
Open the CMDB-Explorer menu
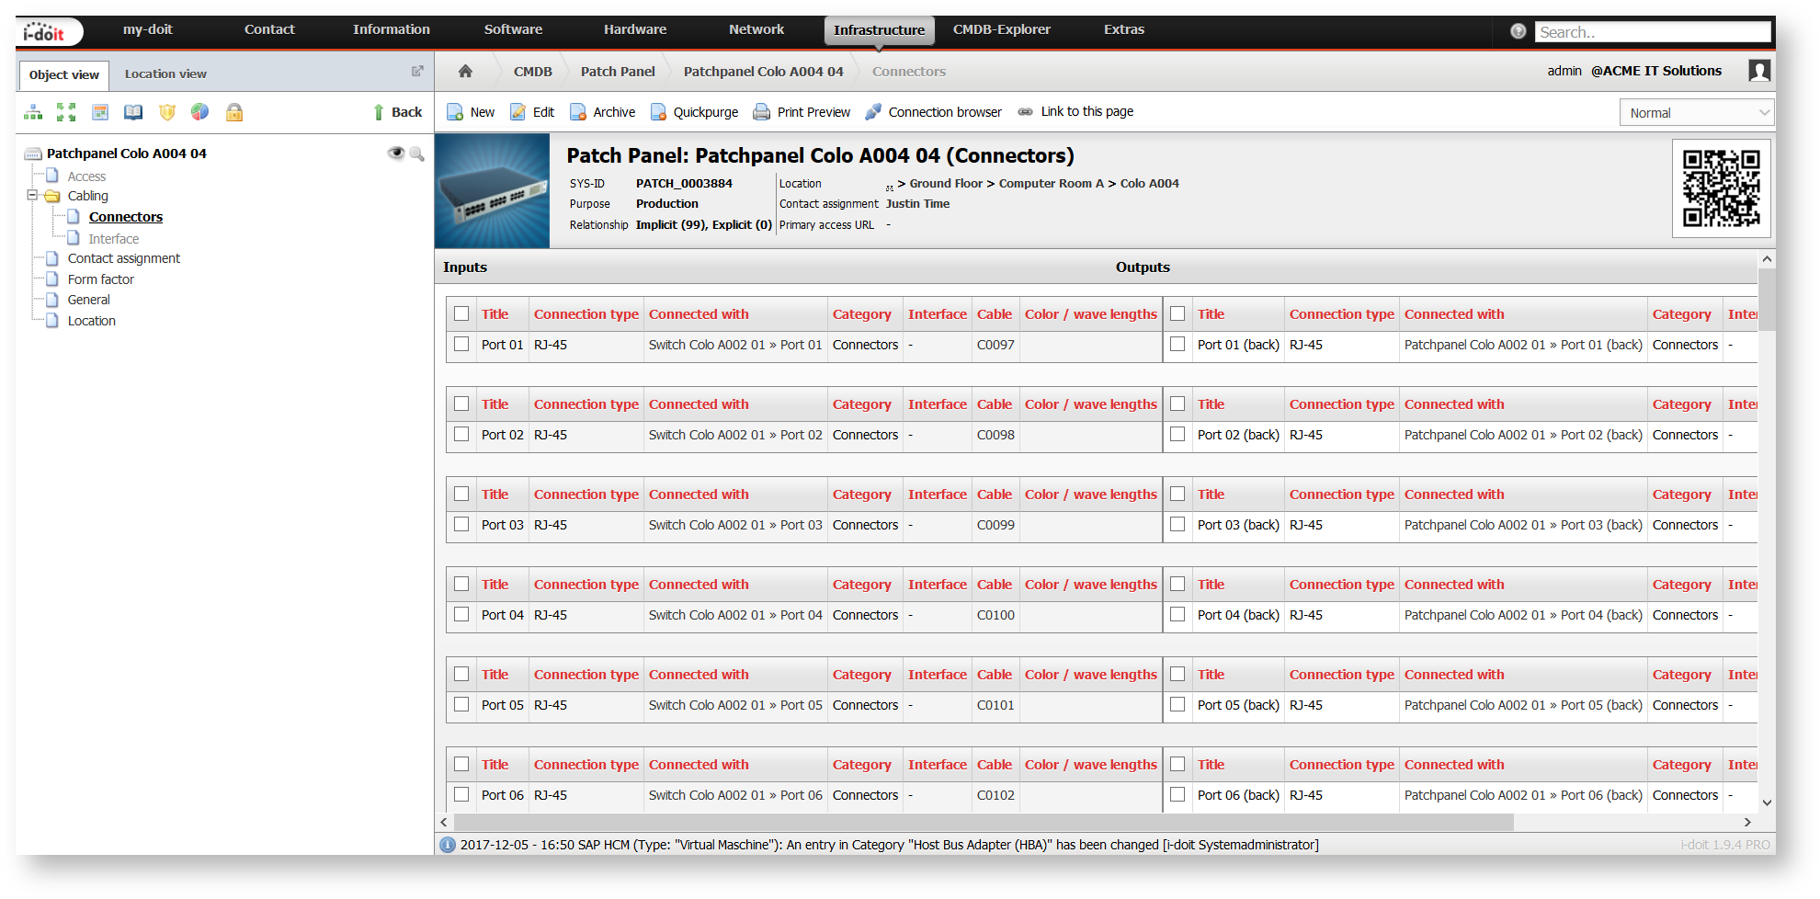(1002, 29)
